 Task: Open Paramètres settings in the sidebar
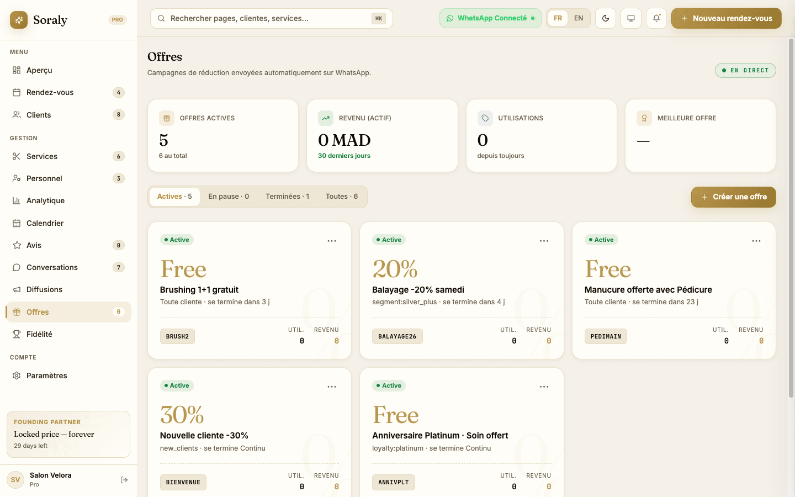coord(46,376)
